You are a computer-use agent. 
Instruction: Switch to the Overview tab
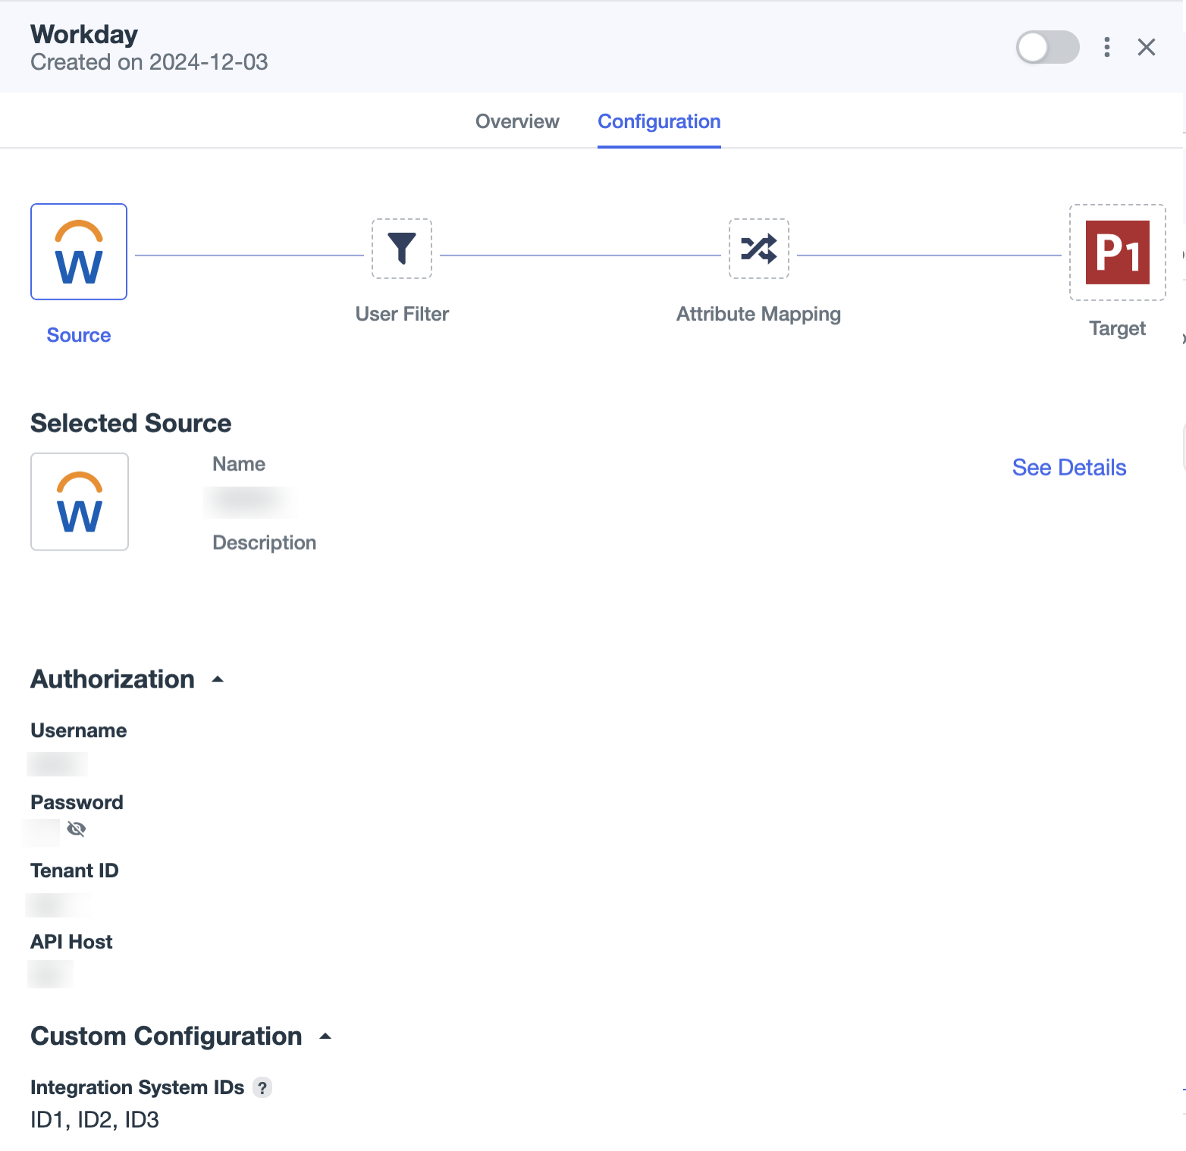pyautogui.click(x=517, y=121)
